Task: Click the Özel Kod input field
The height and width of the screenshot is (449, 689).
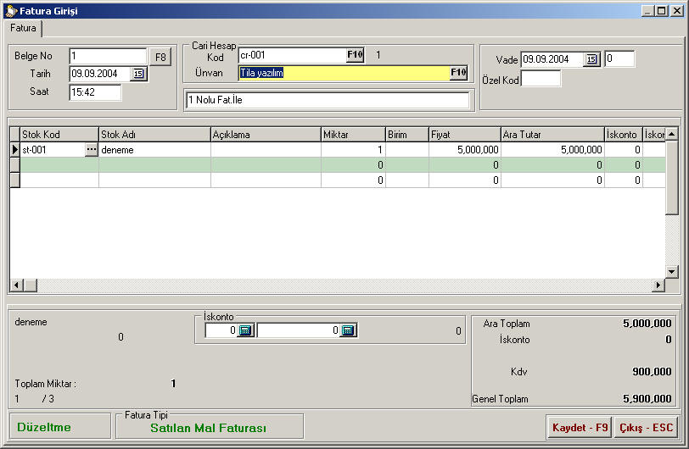Action: (x=541, y=79)
